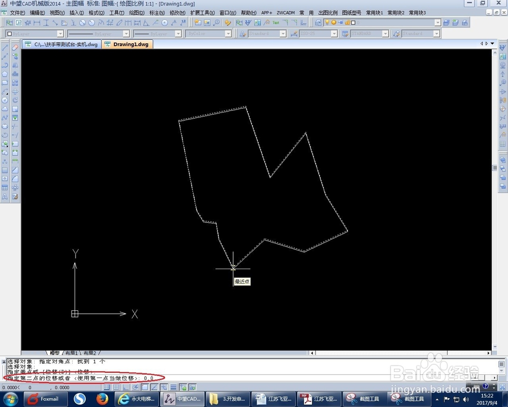Switch to the 扶手带测试台-实机.dwg tab
The width and height of the screenshot is (508, 407).
coord(62,44)
